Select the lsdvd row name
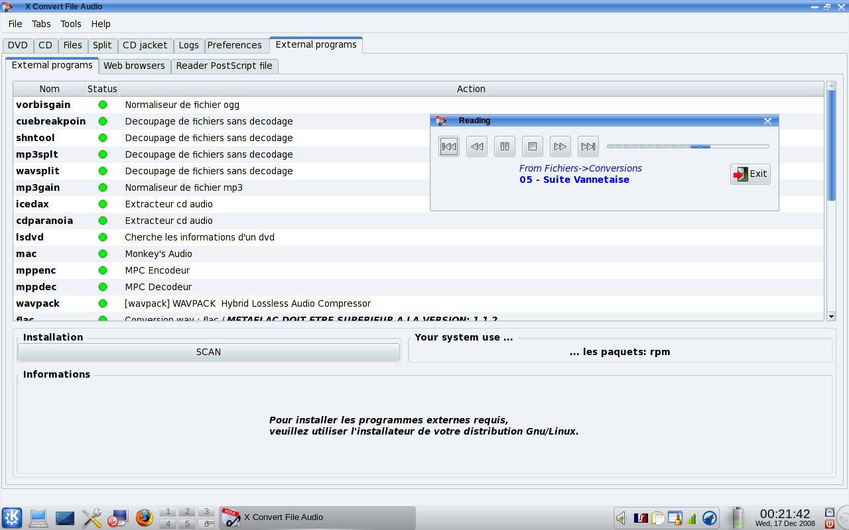The image size is (849, 530). pos(30,237)
